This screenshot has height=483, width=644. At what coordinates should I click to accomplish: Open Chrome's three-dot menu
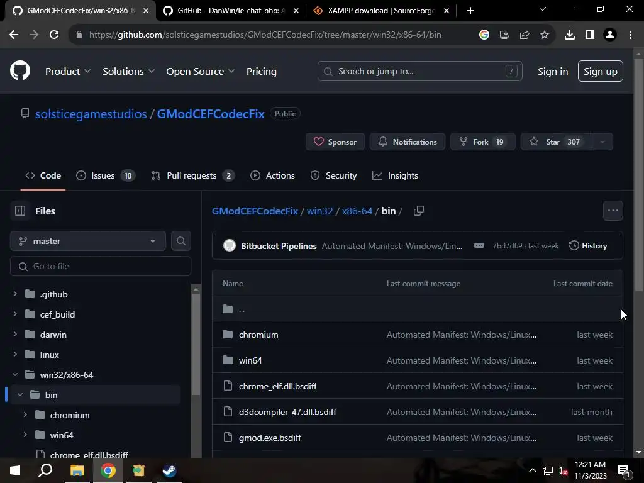tap(630, 35)
